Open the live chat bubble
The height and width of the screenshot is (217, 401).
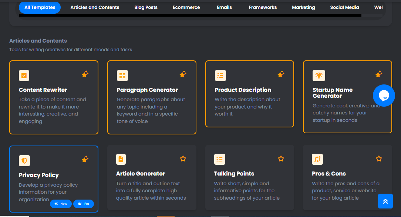pyautogui.click(x=384, y=96)
